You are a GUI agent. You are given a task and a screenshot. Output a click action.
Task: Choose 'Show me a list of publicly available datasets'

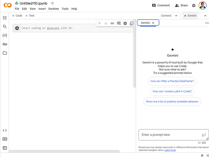coord(172,102)
